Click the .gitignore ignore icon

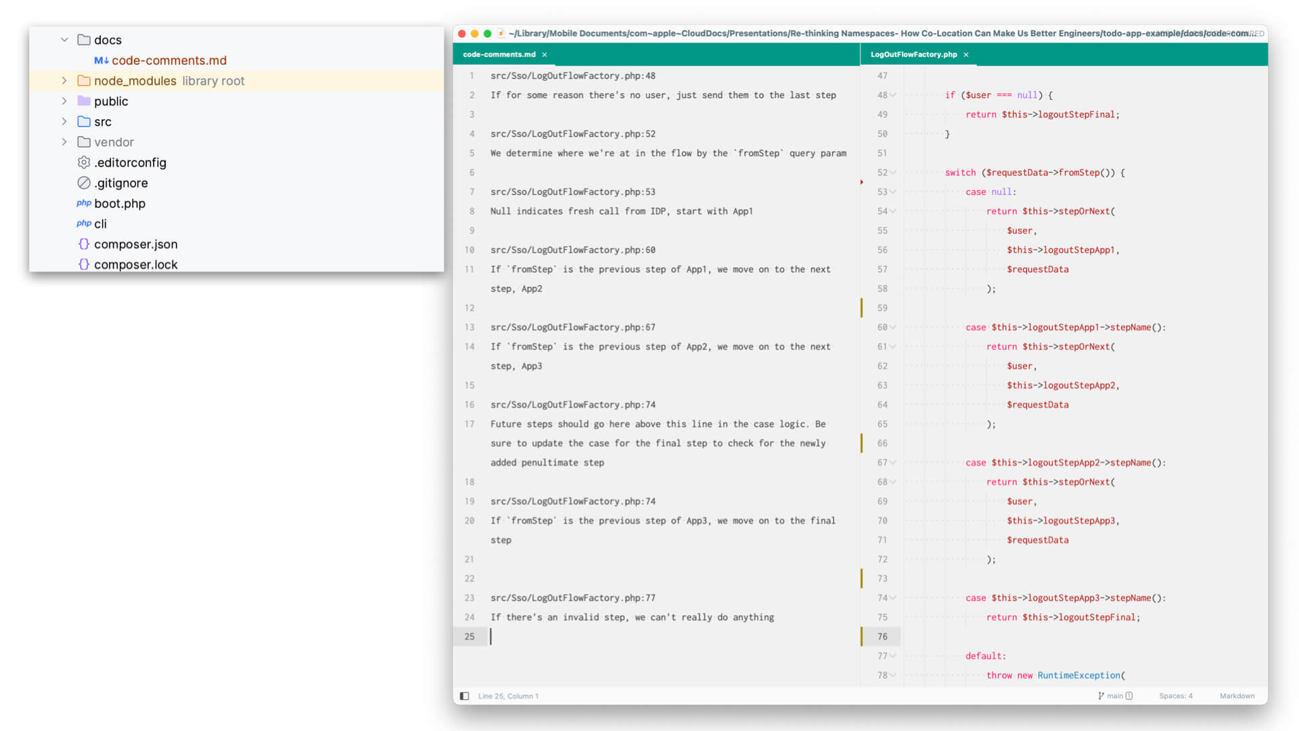click(84, 183)
